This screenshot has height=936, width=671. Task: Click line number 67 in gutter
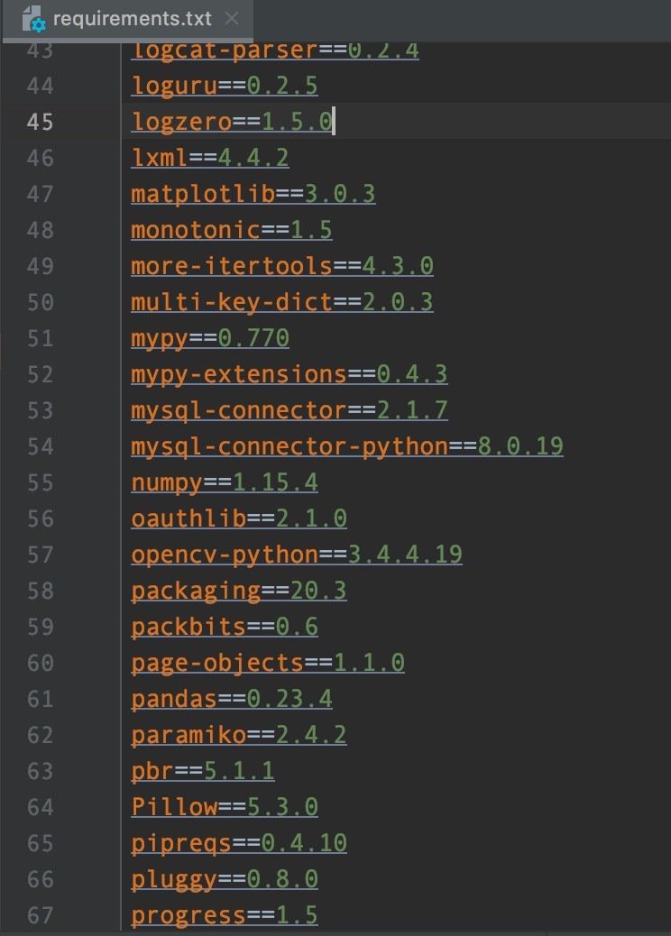(x=40, y=915)
